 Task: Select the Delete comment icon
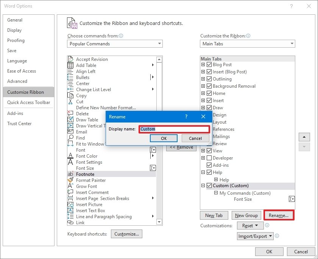coord(70,113)
